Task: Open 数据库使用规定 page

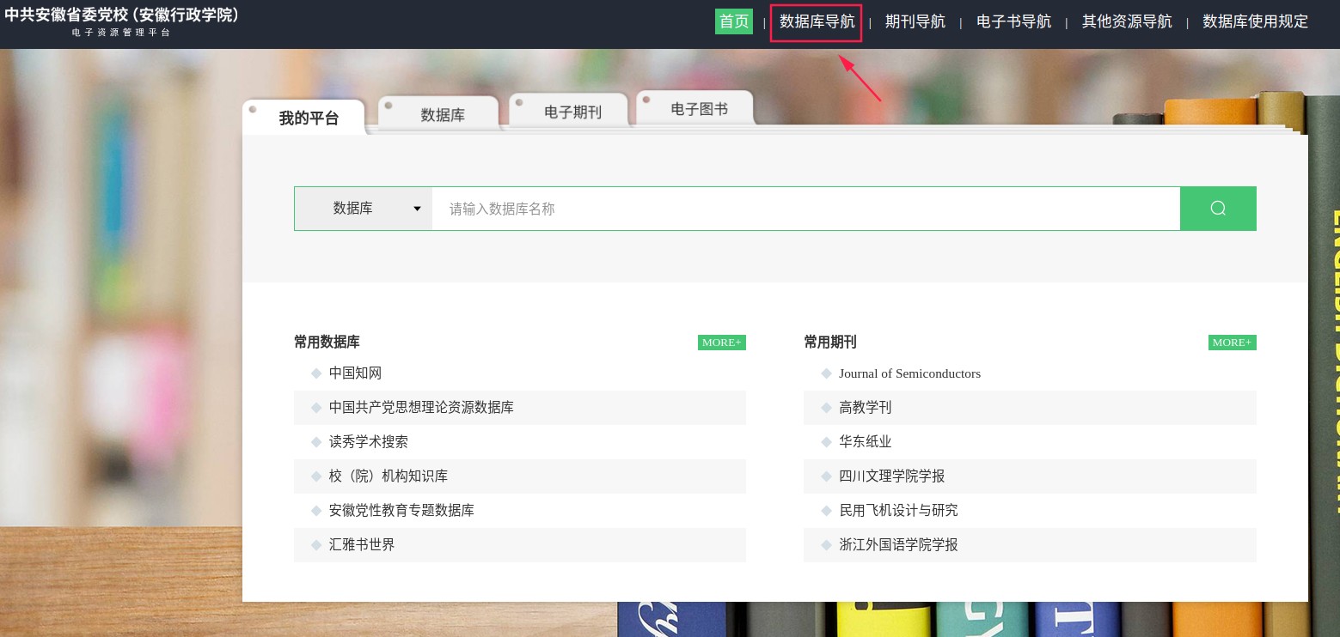Action: [x=1255, y=21]
